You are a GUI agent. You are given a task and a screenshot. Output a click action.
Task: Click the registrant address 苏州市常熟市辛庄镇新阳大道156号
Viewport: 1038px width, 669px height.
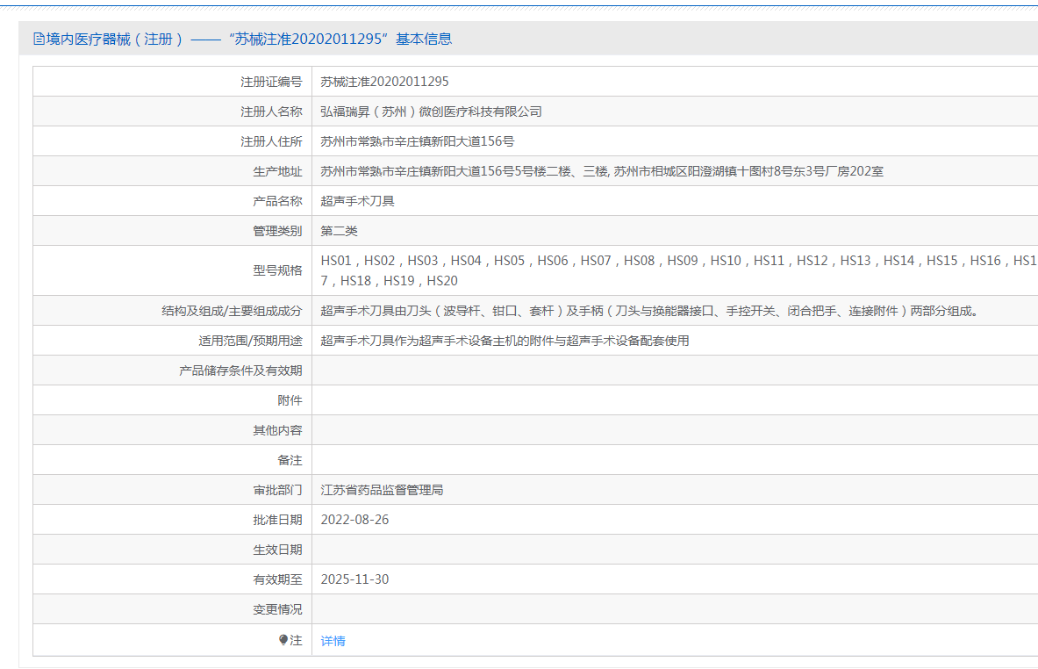coord(417,141)
